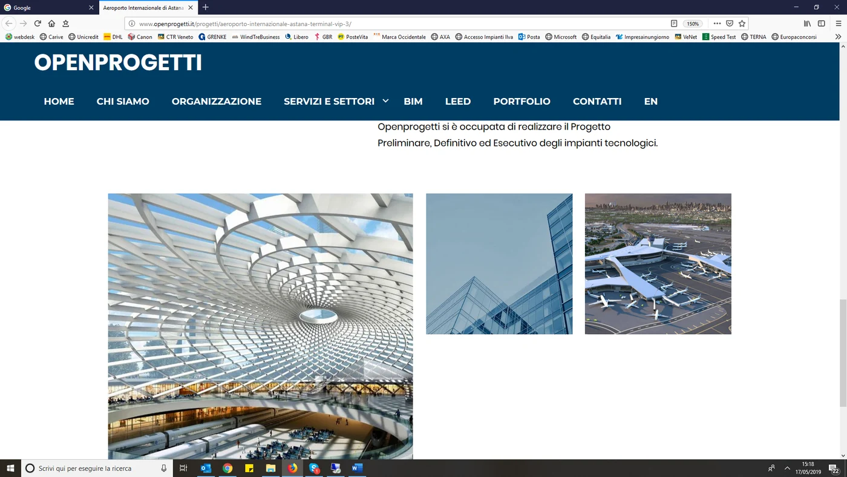Image resolution: width=847 pixels, height=477 pixels.
Task: Open the Unicredit bookmark
Action: point(83,37)
